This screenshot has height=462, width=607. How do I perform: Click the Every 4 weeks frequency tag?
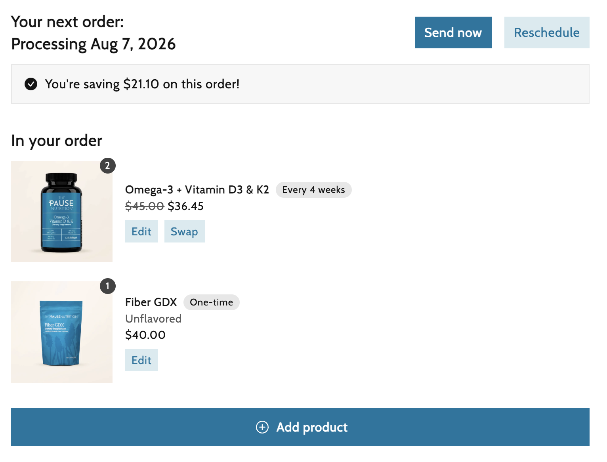point(313,190)
